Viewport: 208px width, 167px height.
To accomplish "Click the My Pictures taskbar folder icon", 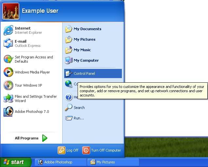I will 93,162.
